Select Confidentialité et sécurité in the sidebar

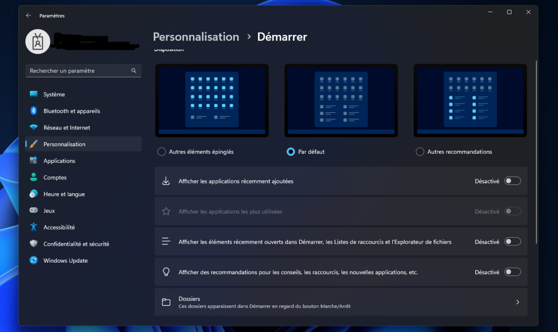click(34, 244)
